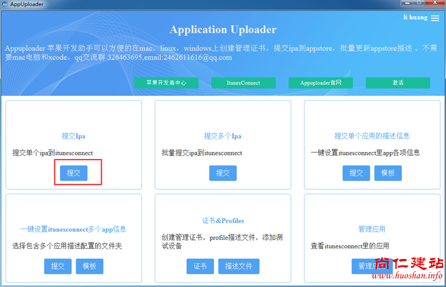Open 模板 in 提交单个应用的描述信息 card
Screen dimensions: 446x287
(x=388, y=173)
